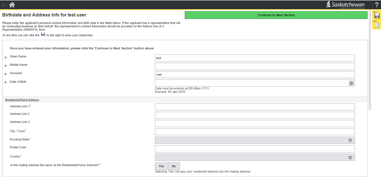The image size is (381, 177).
Task: Click the Given Name field
Action: [255, 58]
